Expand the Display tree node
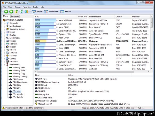The width and height of the screenshot is (155, 116). [4, 35]
